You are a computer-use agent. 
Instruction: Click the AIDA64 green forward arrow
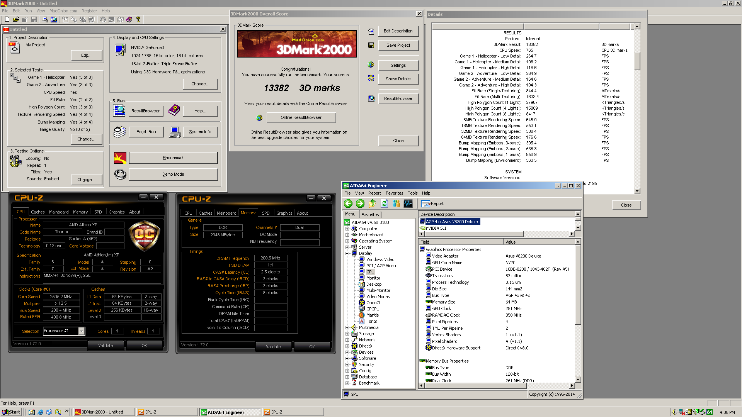click(360, 203)
